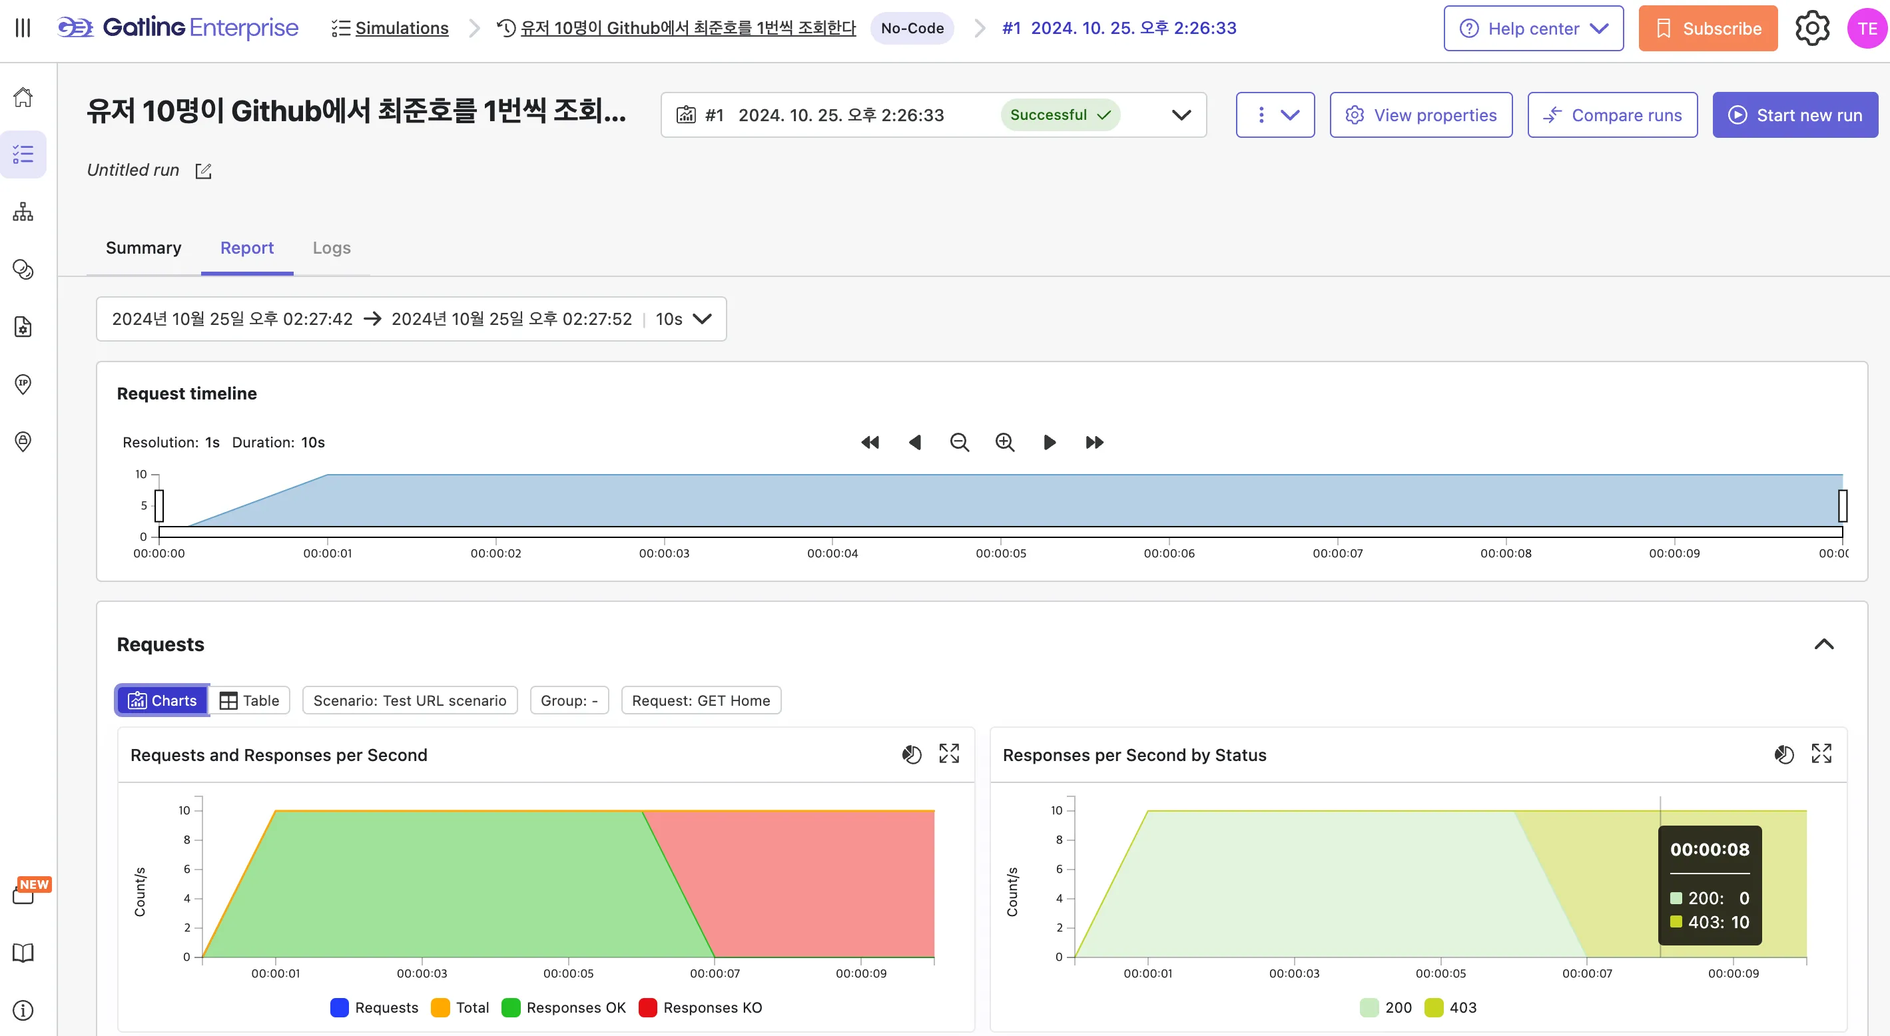Click the timeline zoom-out magnifier icon
Screen dimensions: 1890x1036
point(959,442)
